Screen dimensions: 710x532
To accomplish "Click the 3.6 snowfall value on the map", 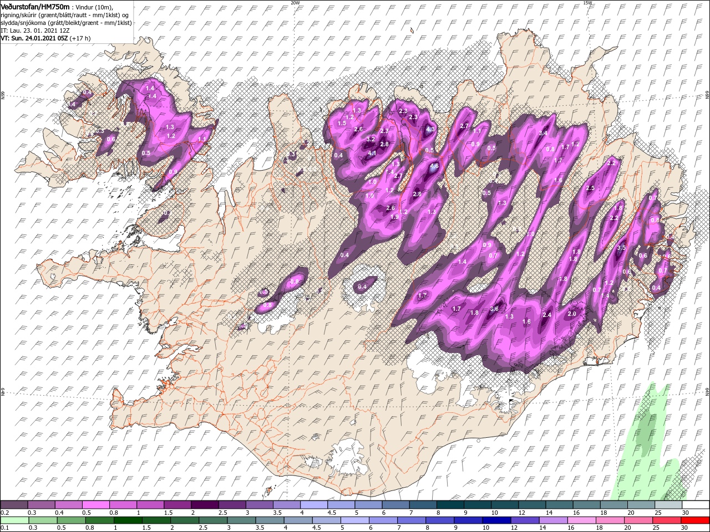I will (x=495, y=309).
